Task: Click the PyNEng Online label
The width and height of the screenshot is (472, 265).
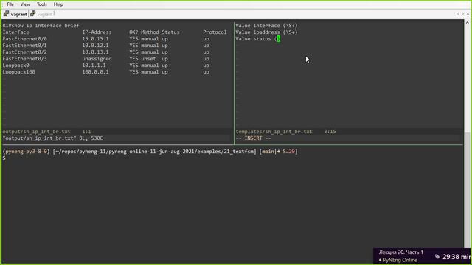Action: (400, 260)
